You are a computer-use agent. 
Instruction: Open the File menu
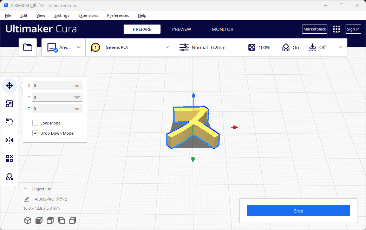(8, 15)
